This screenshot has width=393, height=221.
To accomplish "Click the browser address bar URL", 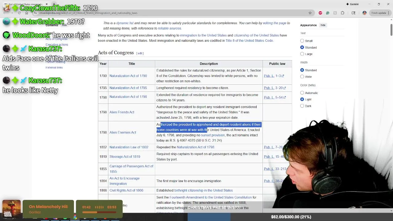I will point(88,13).
